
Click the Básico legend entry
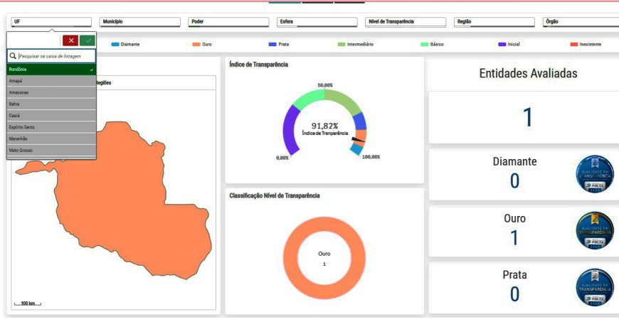pos(436,44)
